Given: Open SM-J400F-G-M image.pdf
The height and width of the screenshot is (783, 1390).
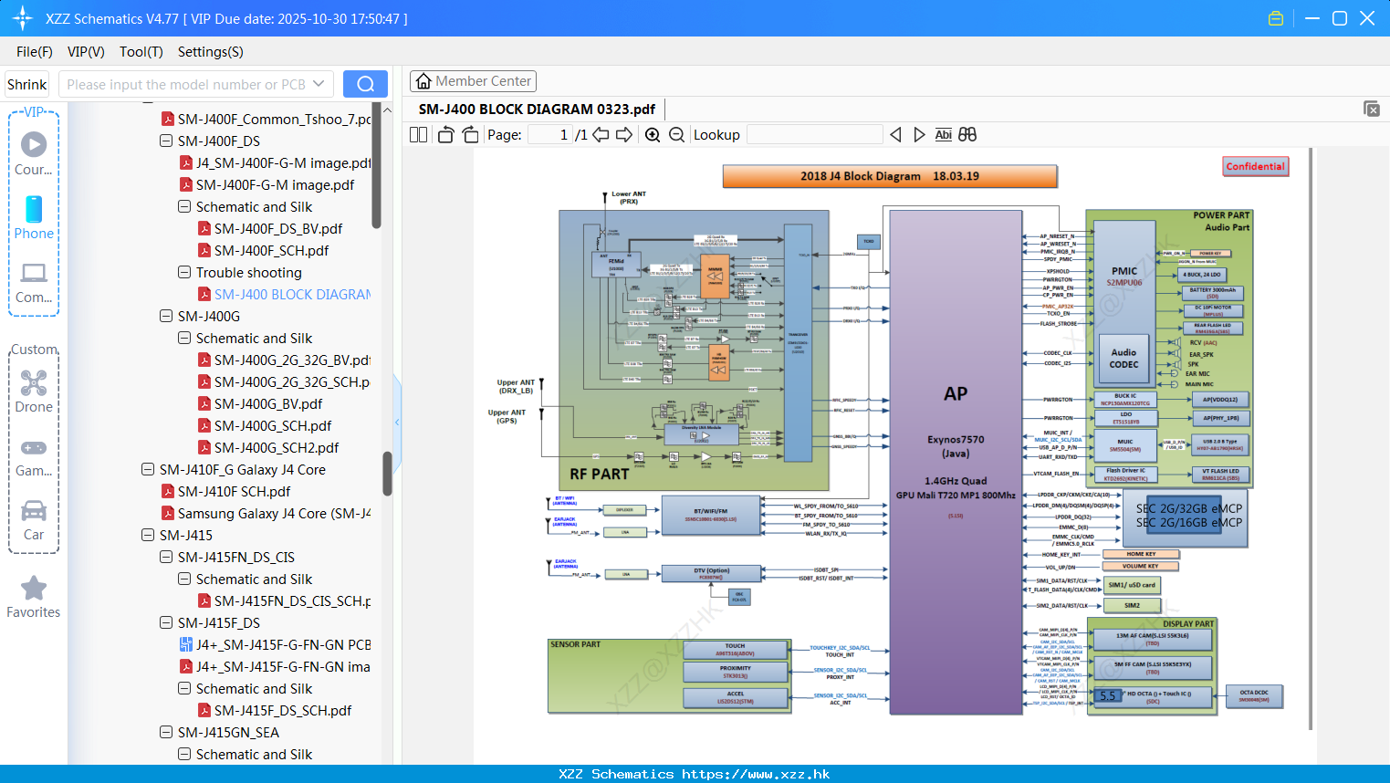Looking at the screenshot, I should (267, 184).
